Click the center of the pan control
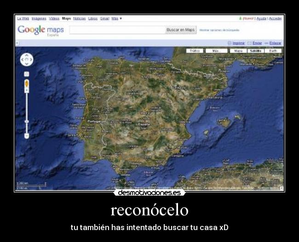The width and height of the screenshot is (299, 242). point(27,60)
